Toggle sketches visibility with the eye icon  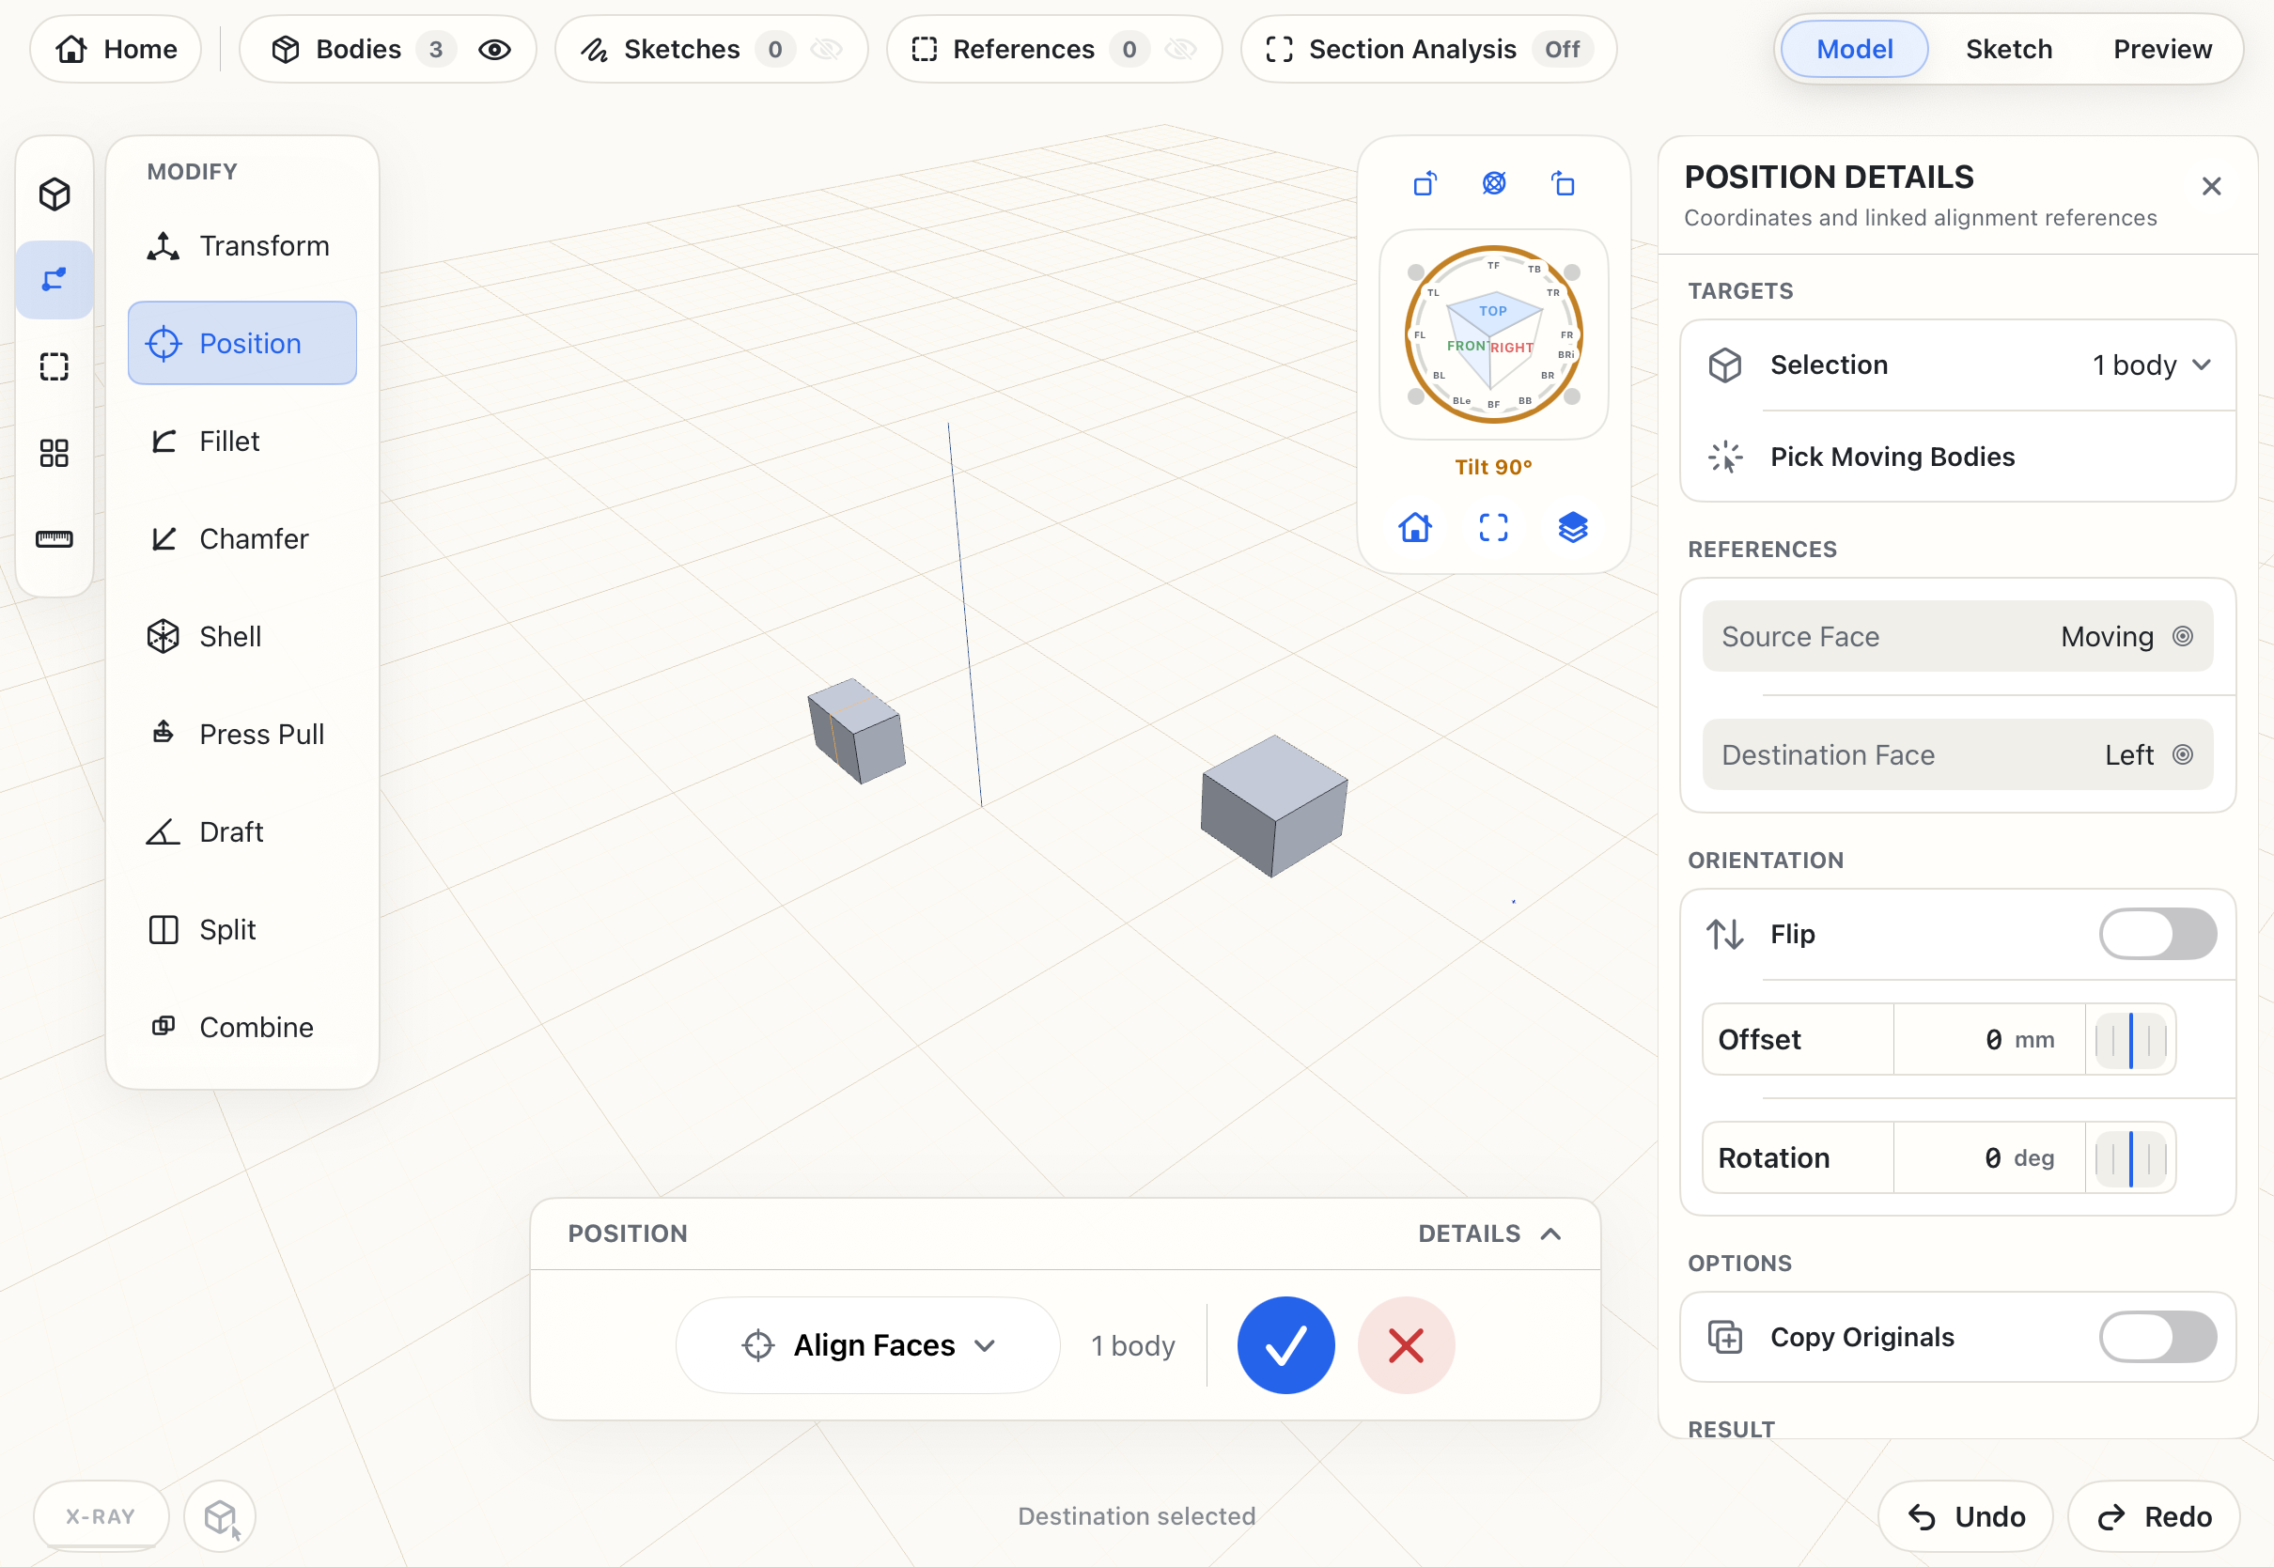tap(827, 49)
